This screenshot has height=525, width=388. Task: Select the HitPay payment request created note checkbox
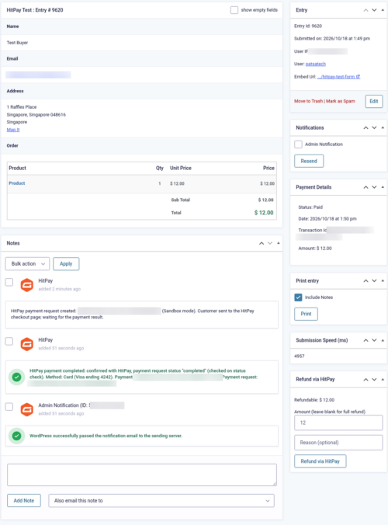click(x=9, y=282)
